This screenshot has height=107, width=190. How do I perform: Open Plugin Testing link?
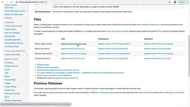click(10, 86)
